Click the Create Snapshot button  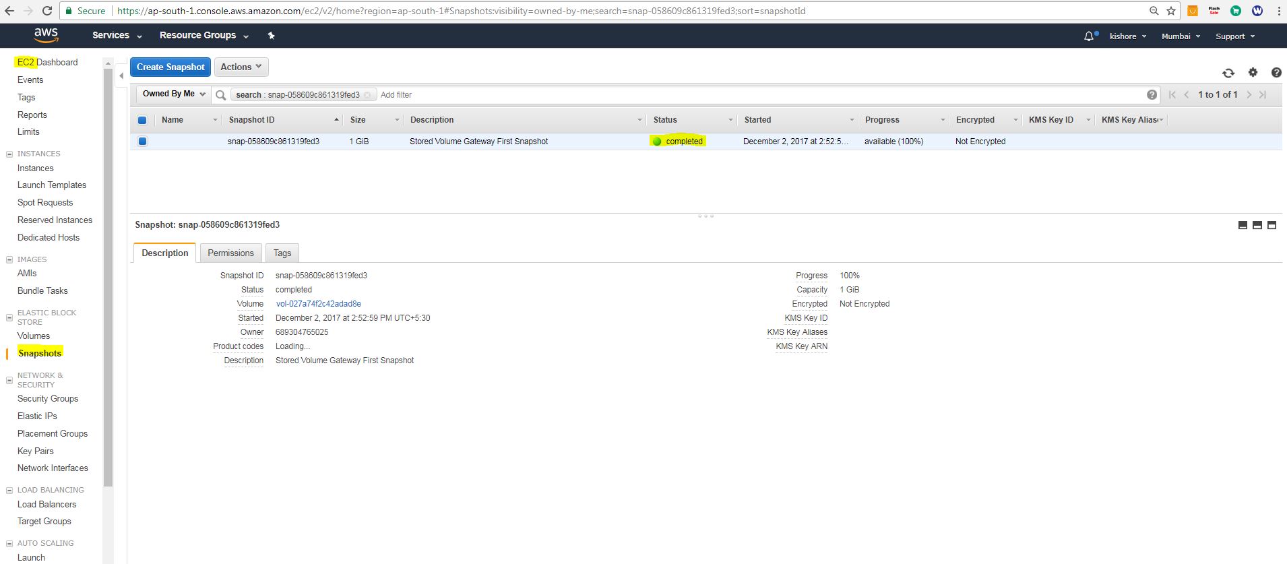[x=170, y=67]
